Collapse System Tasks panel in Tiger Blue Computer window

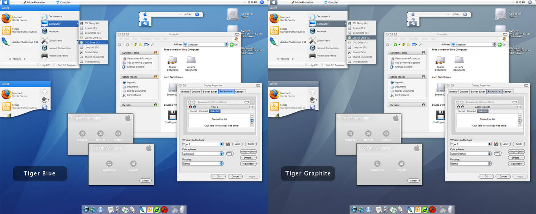point(155,53)
